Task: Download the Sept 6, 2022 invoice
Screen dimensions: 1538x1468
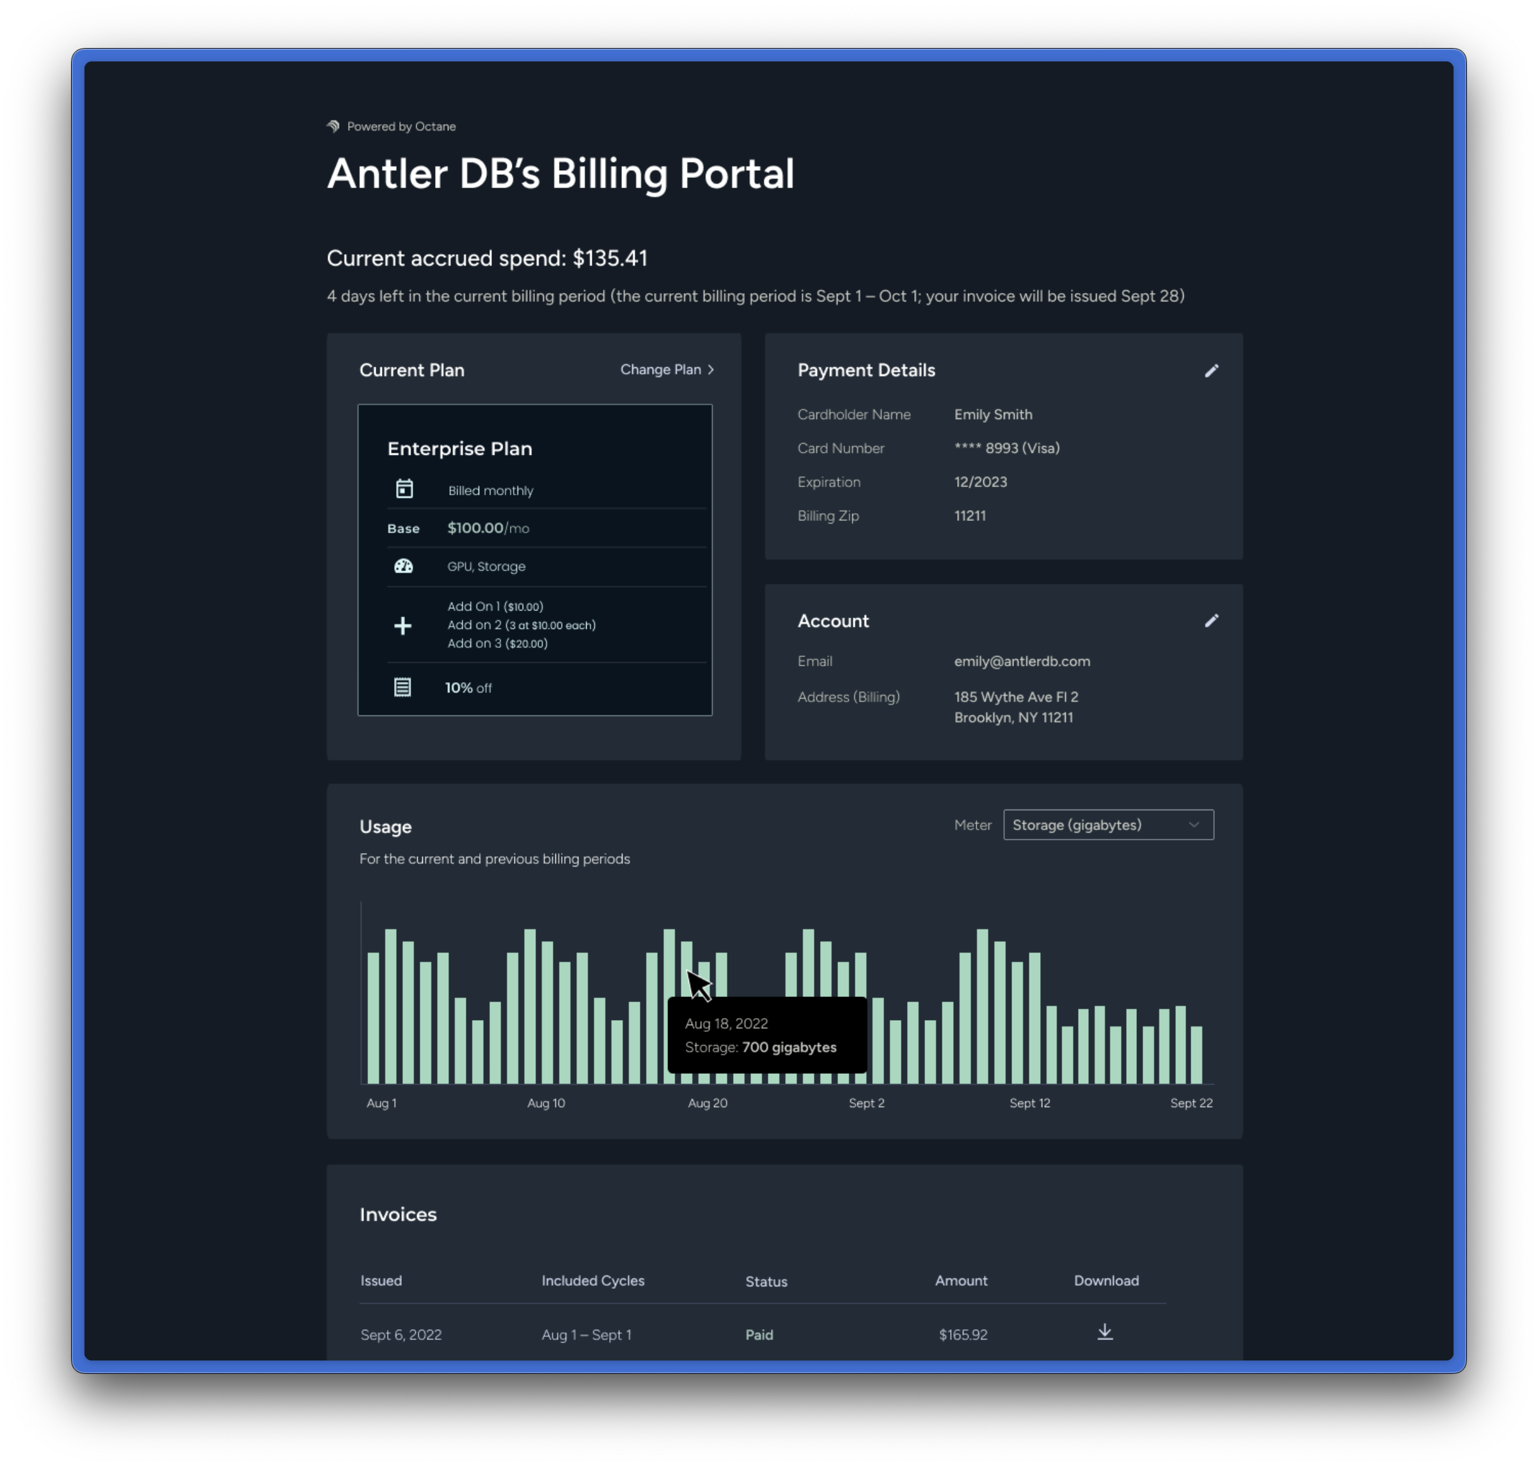Action: point(1105,1332)
